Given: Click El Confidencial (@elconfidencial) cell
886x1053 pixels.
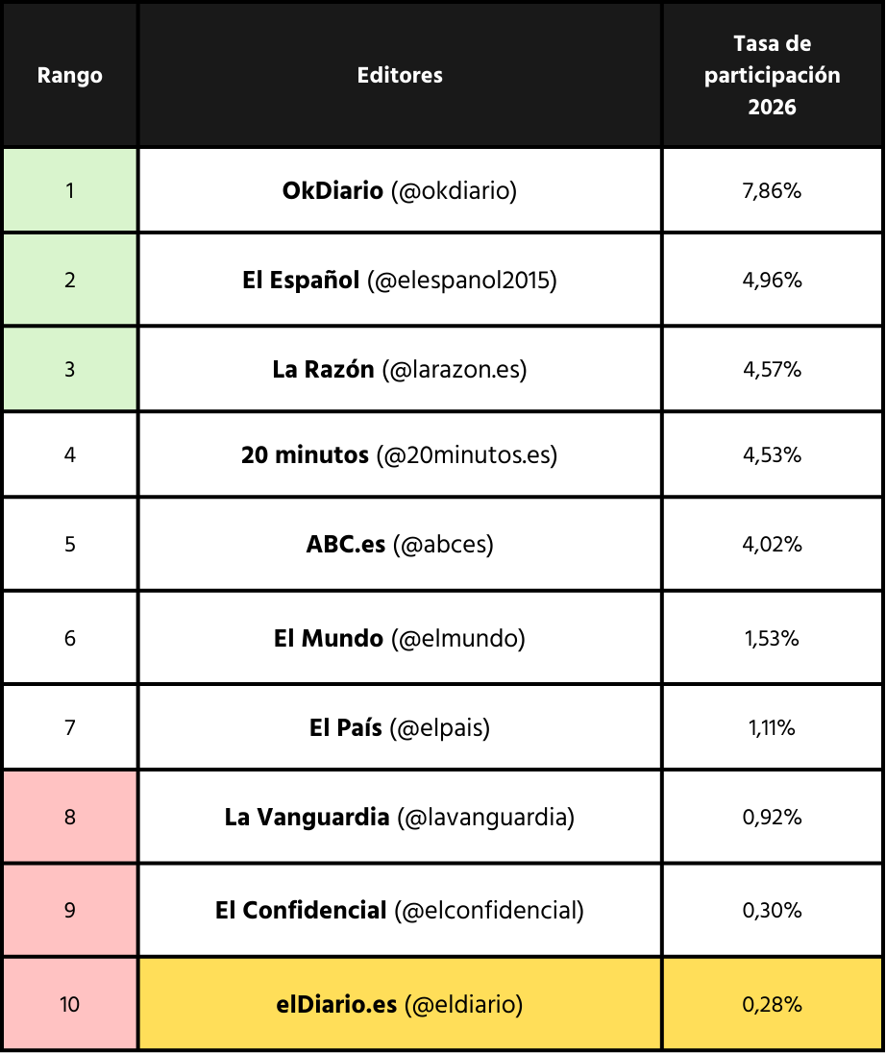Looking at the screenshot, I should point(400,910).
